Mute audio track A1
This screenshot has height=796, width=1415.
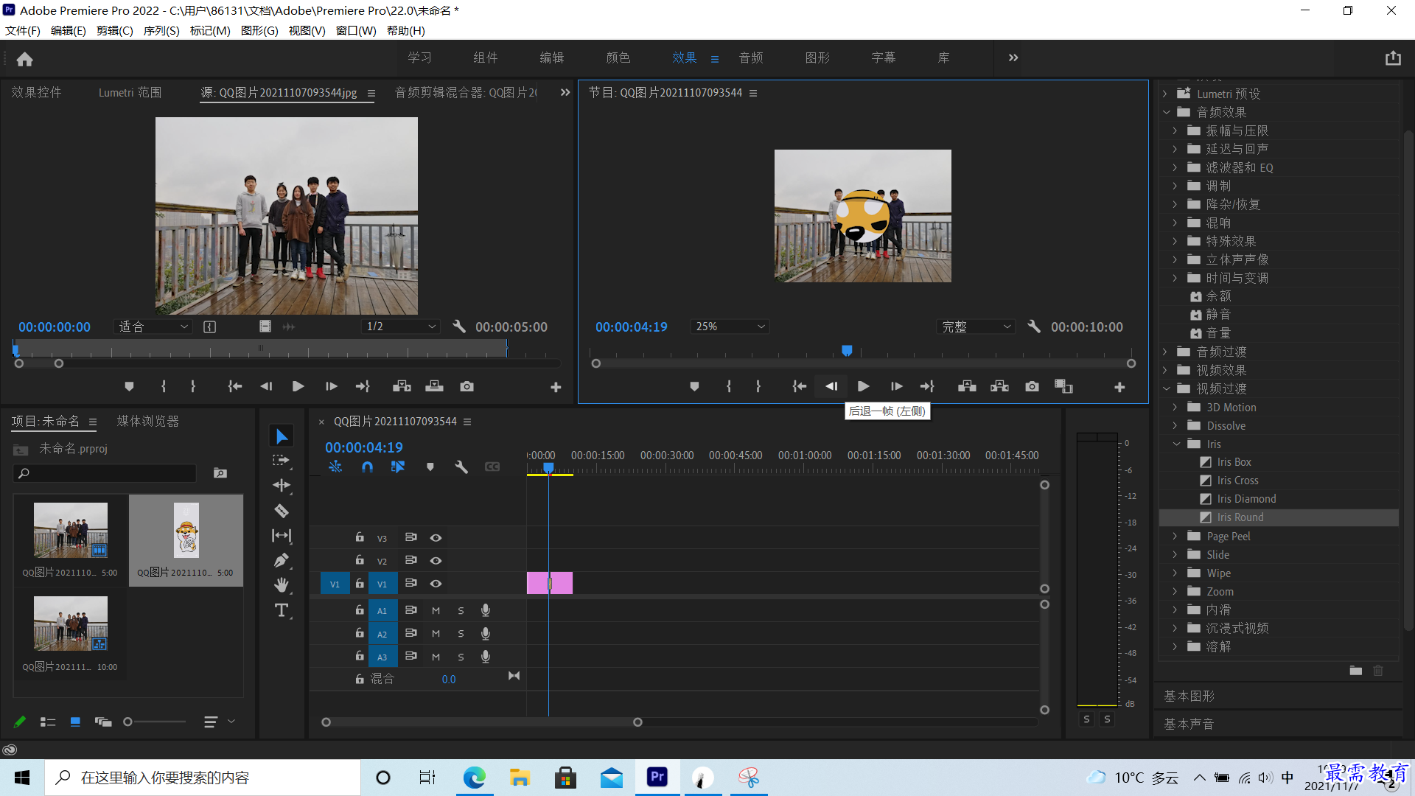pos(436,611)
